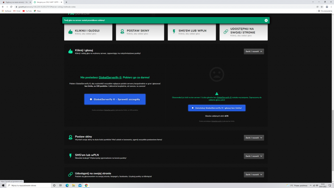This screenshot has height=188, width=334.
Task: Go back to previous page
Action: coord(3,7)
